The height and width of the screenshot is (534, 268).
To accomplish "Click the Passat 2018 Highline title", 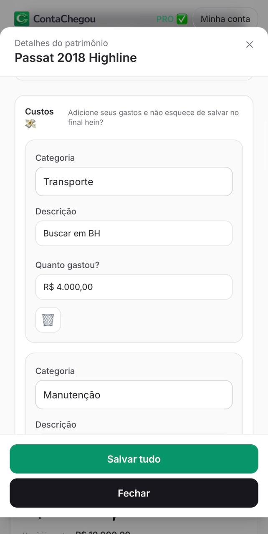I will (x=76, y=58).
